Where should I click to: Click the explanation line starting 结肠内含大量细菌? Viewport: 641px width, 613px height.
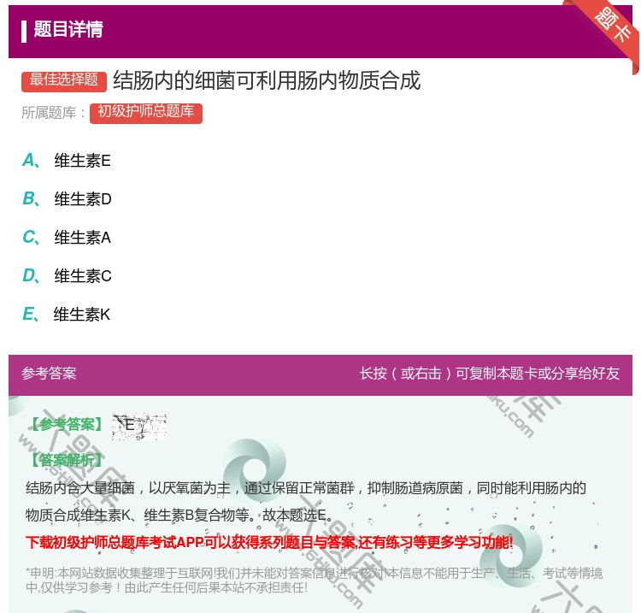click(x=305, y=488)
